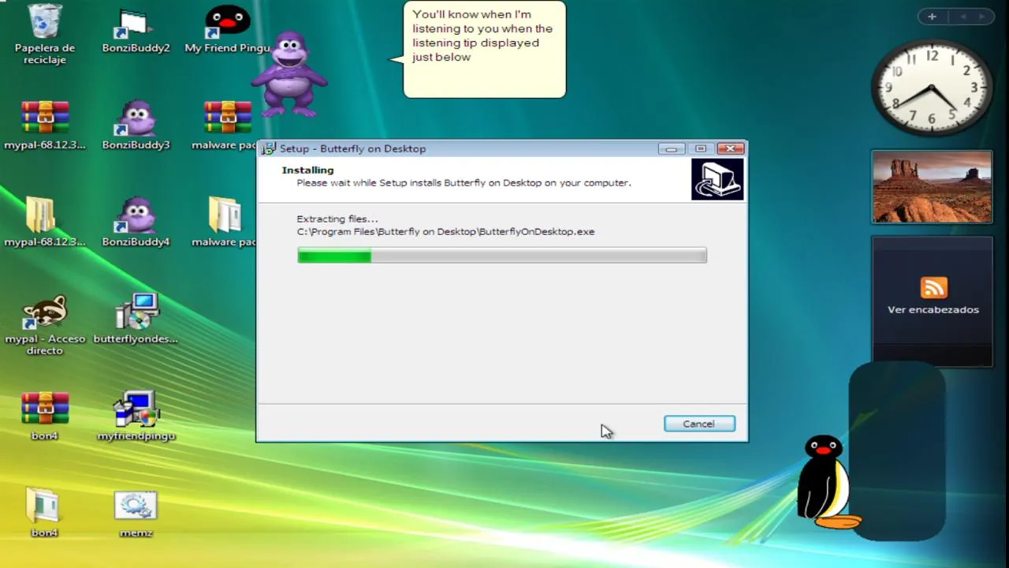
Task: Click the desert slideshow gadget picture
Action: (932, 187)
